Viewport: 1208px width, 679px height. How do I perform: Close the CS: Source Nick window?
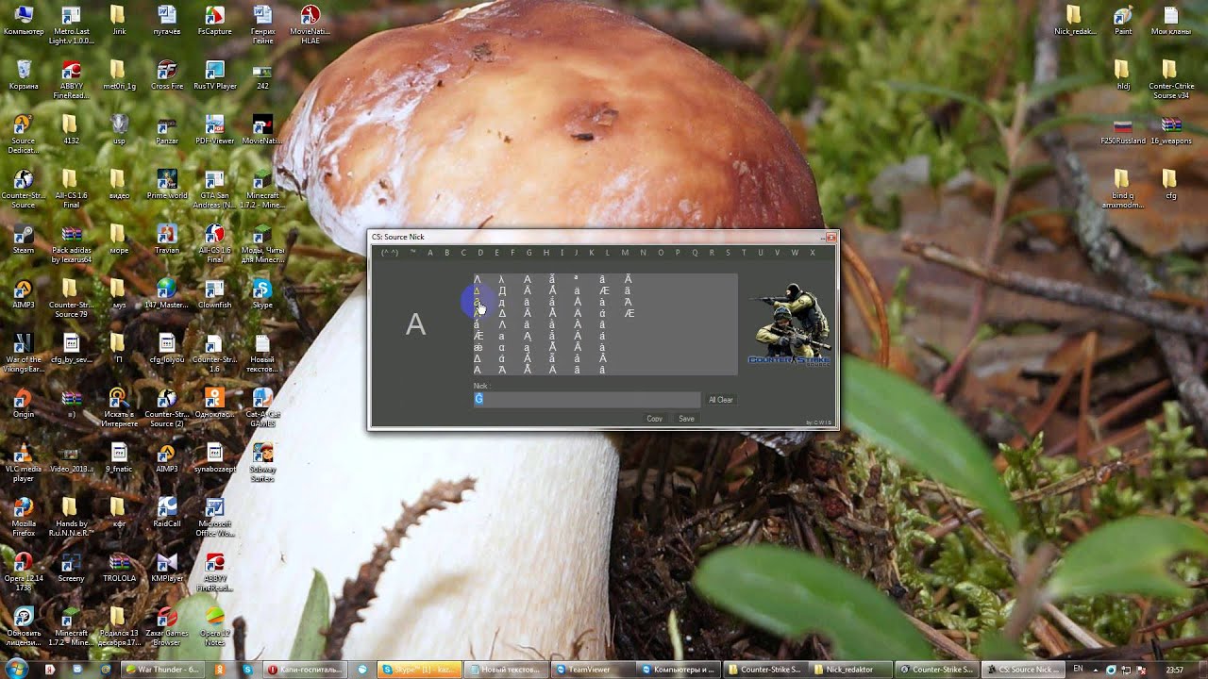(x=830, y=237)
